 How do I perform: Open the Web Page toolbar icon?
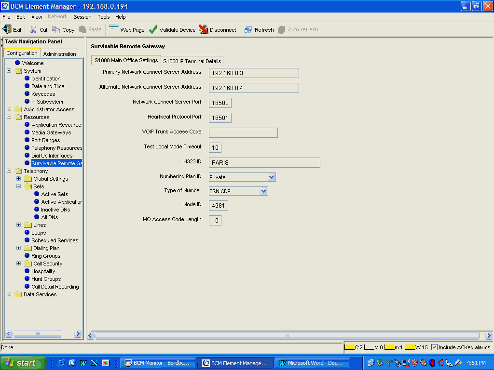[x=113, y=27]
